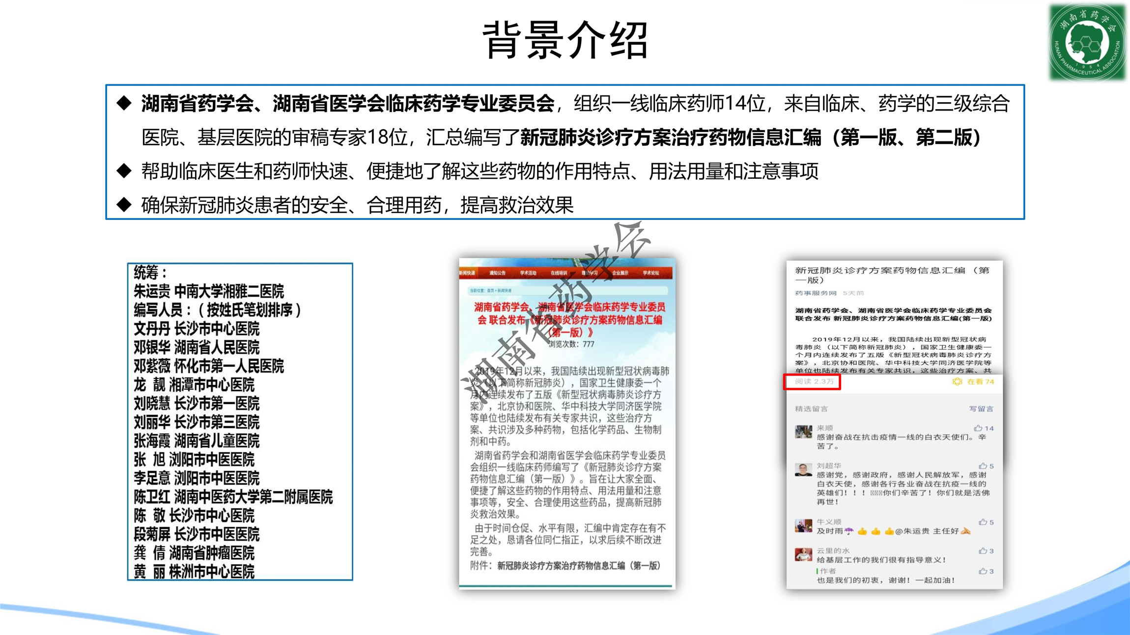Image resolution: width=1130 pixels, height=635 pixels.
Task: Select the line 文丹丹 长沙市中心医院
Action: [197, 329]
